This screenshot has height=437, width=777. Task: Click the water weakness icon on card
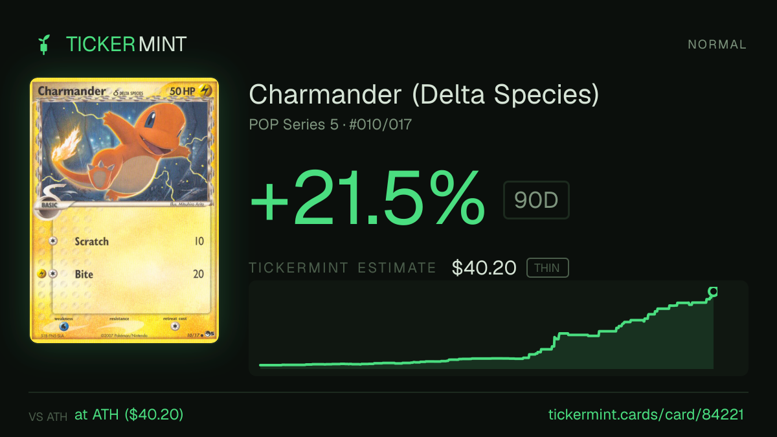(x=64, y=326)
